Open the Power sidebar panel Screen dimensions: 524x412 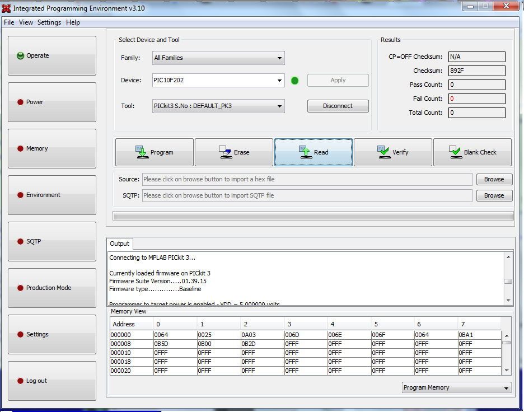click(52, 102)
